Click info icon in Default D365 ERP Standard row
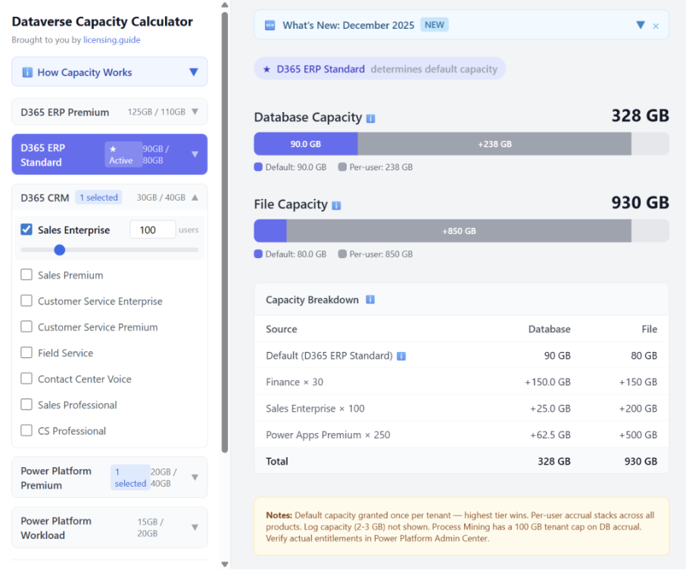The height and width of the screenshot is (570, 686). [x=401, y=356]
